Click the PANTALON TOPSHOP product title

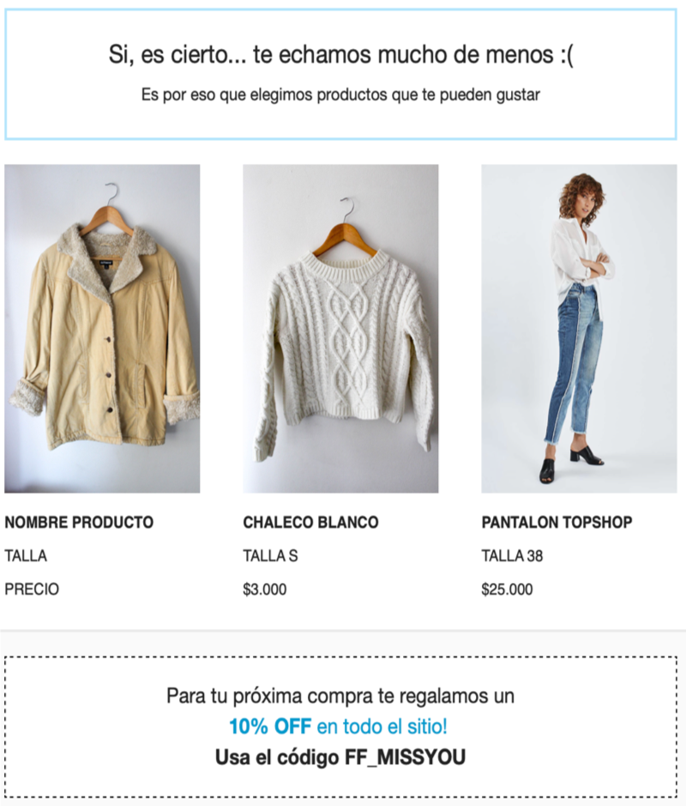click(557, 522)
